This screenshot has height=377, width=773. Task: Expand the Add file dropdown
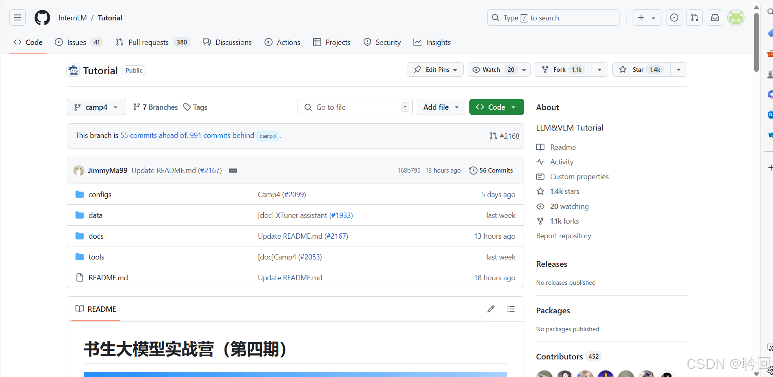(440, 107)
